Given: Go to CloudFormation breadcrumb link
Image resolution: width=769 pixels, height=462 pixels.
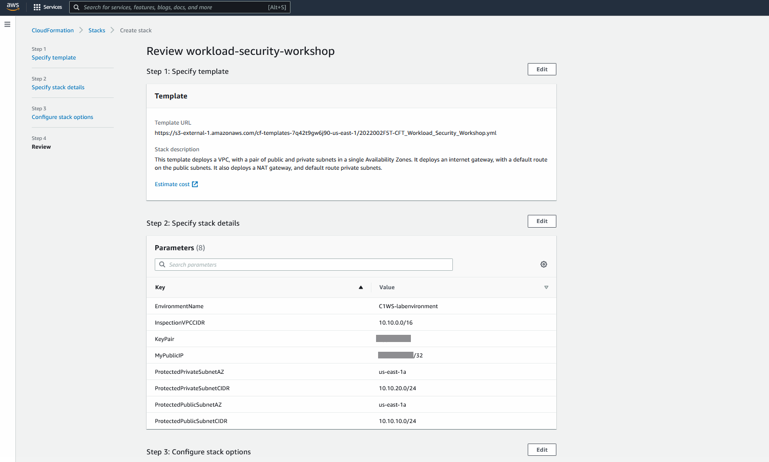Looking at the screenshot, I should tap(53, 30).
